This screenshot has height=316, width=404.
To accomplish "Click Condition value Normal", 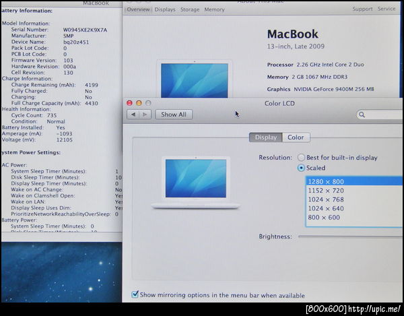I will (56, 121).
